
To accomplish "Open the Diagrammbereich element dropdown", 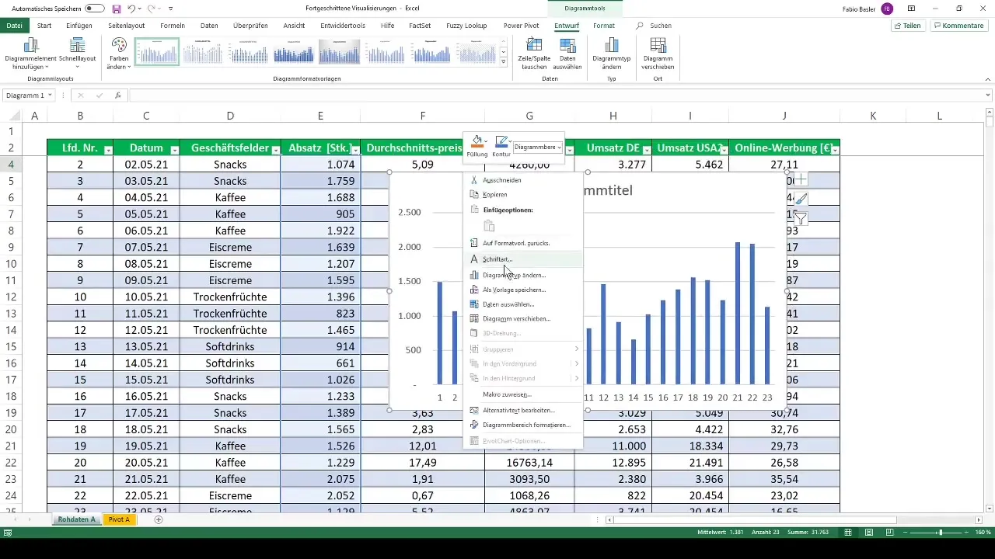I will (x=538, y=147).
